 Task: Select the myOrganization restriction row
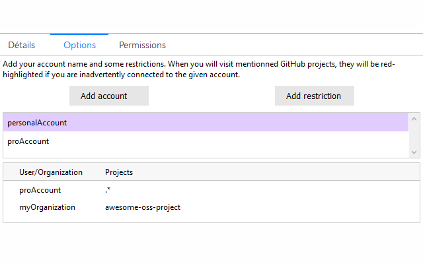[47, 207]
